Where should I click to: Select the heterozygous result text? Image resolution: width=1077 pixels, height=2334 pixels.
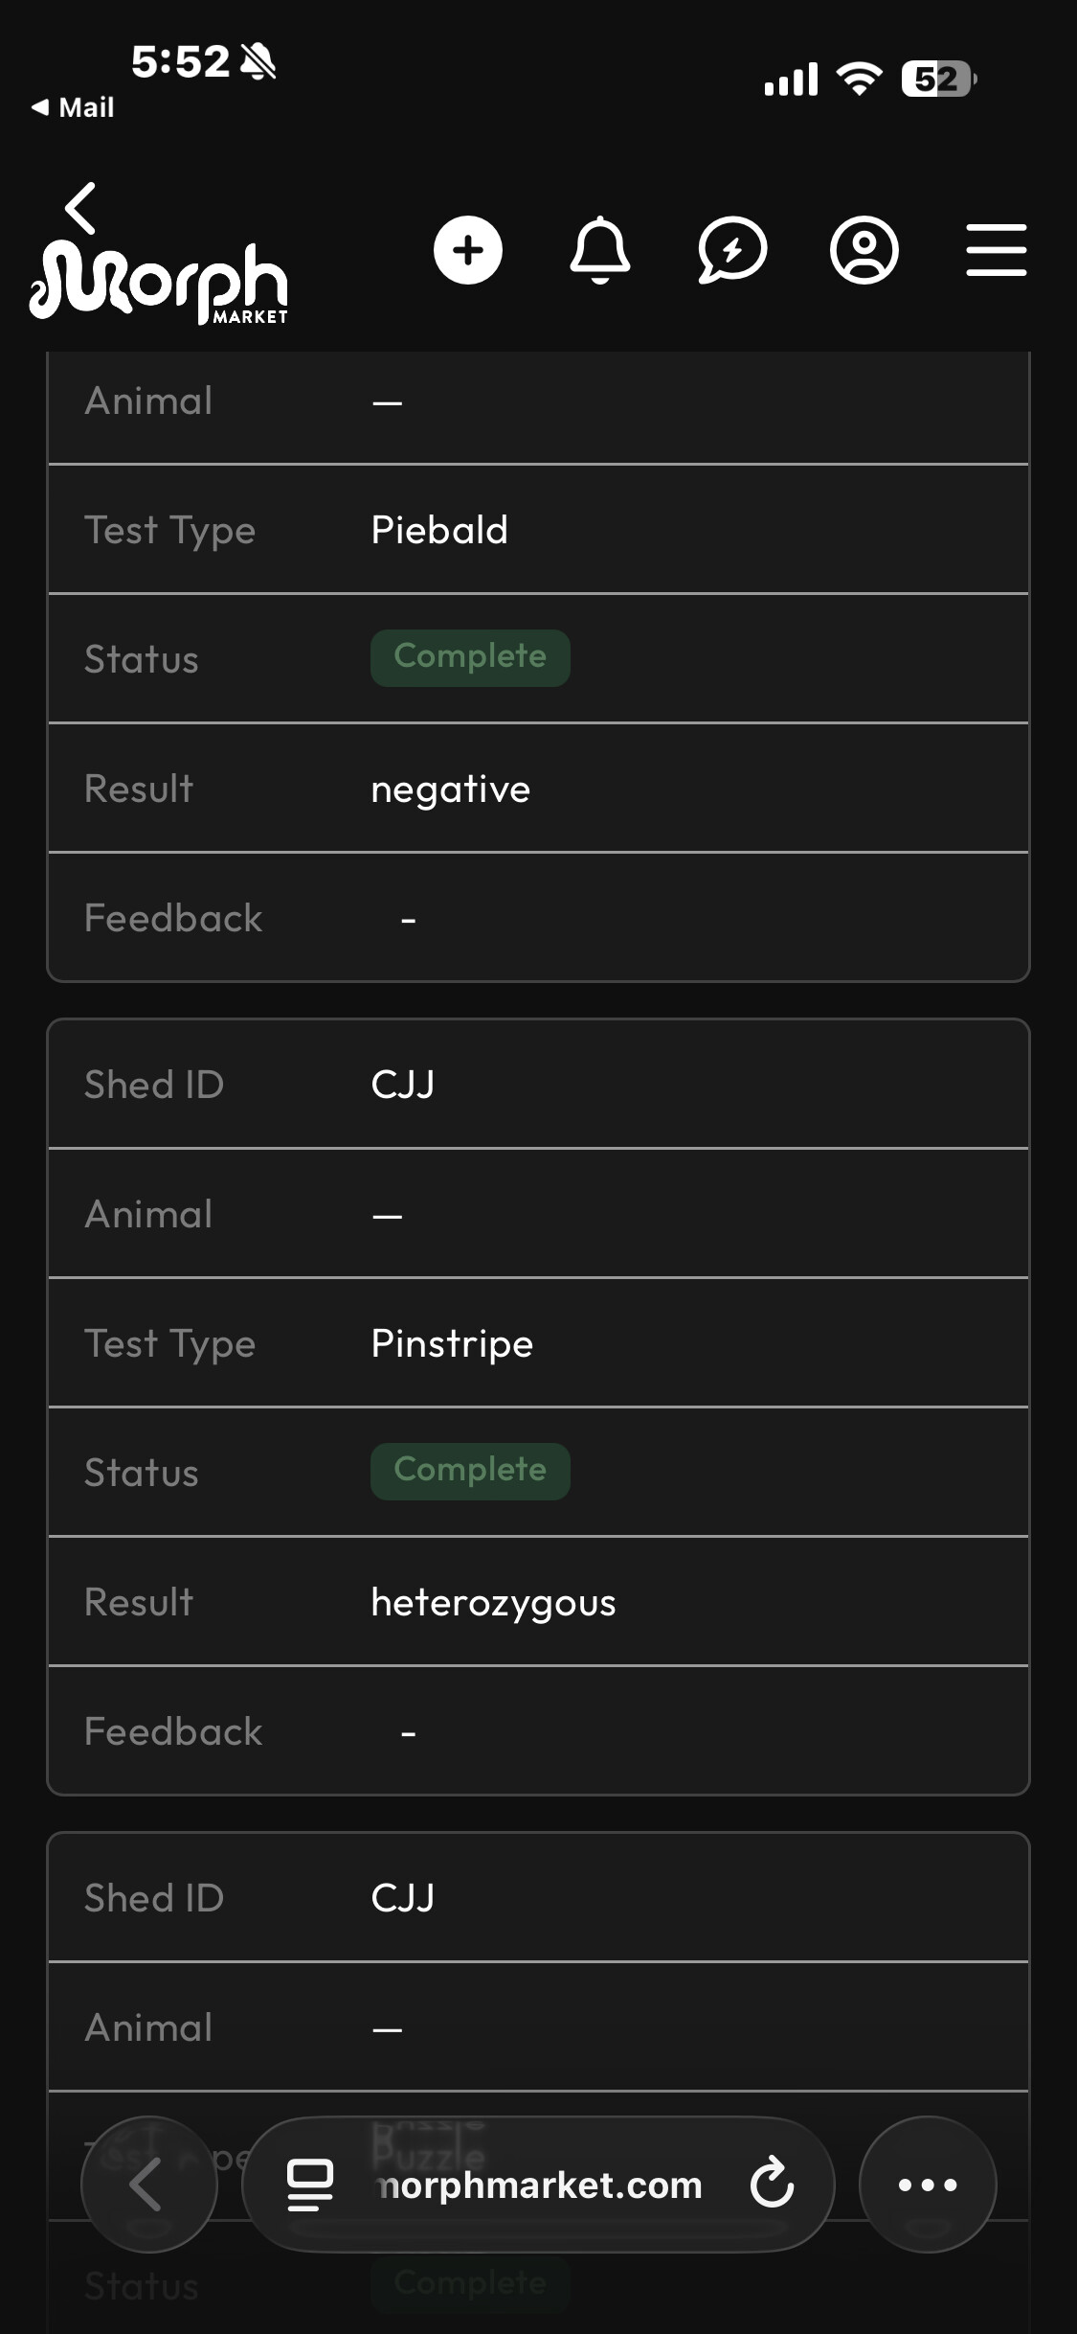pyautogui.click(x=493, y=1602)
